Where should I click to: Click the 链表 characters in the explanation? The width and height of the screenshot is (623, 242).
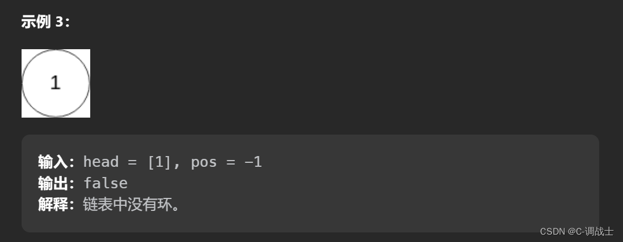(98, 204)
